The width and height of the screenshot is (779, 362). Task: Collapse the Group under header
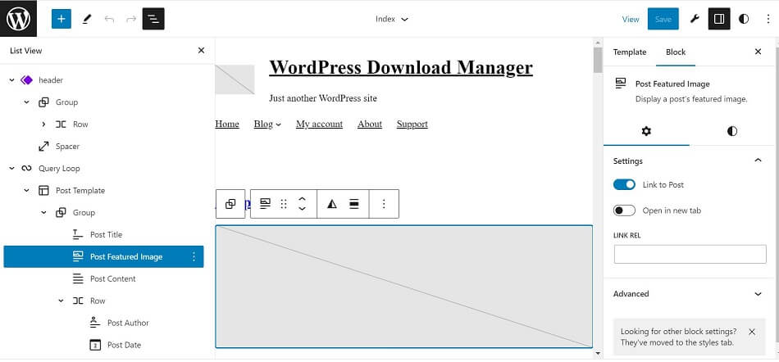pyautogui.click(x=27, y=102)
